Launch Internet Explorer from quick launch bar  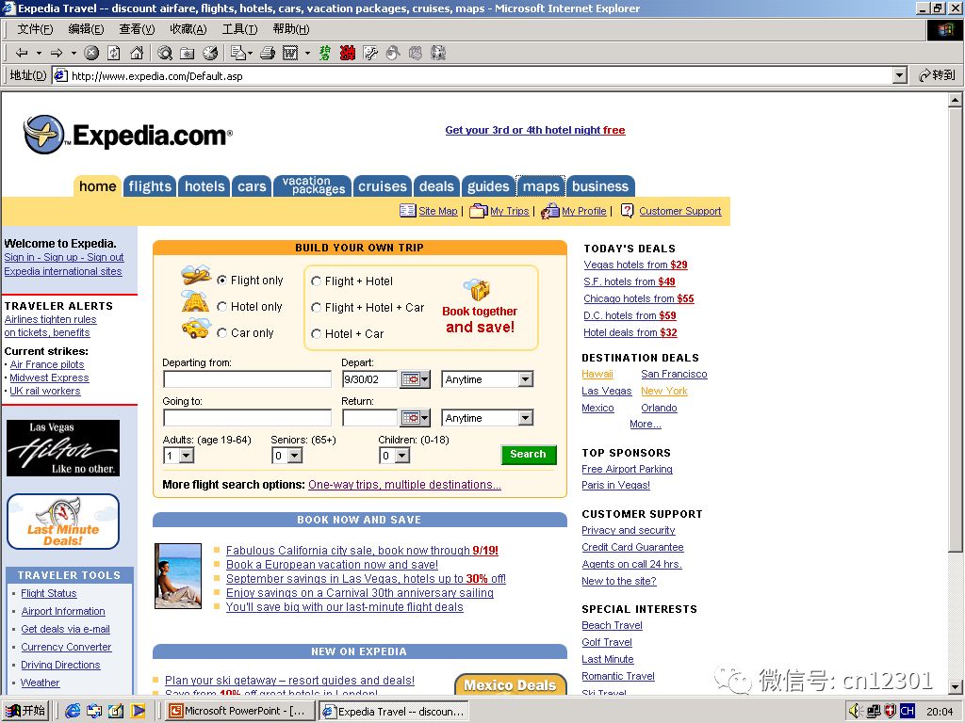point(73,712)
